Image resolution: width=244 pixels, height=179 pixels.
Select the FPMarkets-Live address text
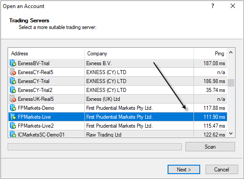click(34, 117)
